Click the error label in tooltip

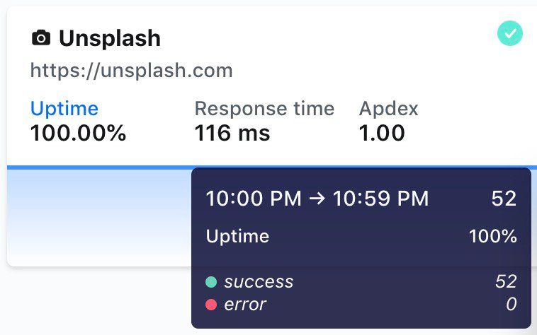click(x=245, y=305)
